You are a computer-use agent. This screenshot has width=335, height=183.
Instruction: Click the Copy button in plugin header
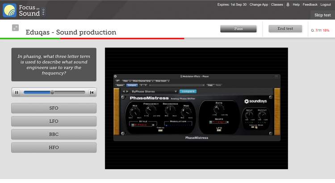click(210, 85)
